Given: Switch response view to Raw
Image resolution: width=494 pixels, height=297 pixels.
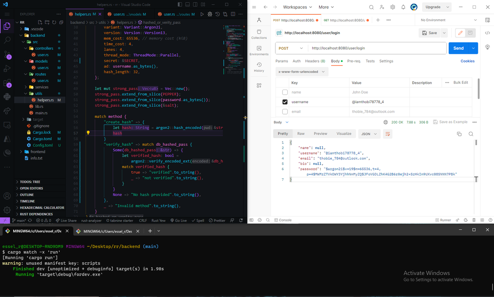Looking at the screenshot, I should 301,134.
